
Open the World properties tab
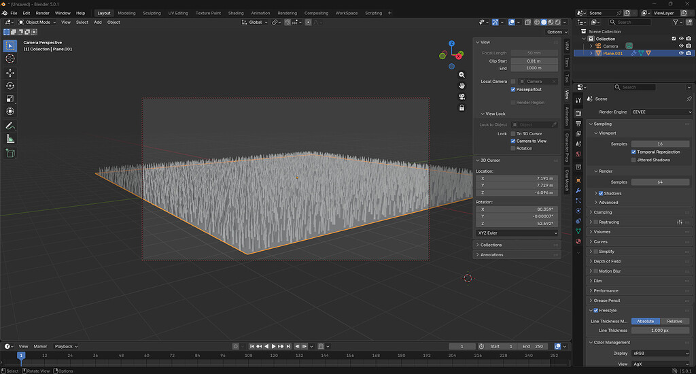pos(578,154)
